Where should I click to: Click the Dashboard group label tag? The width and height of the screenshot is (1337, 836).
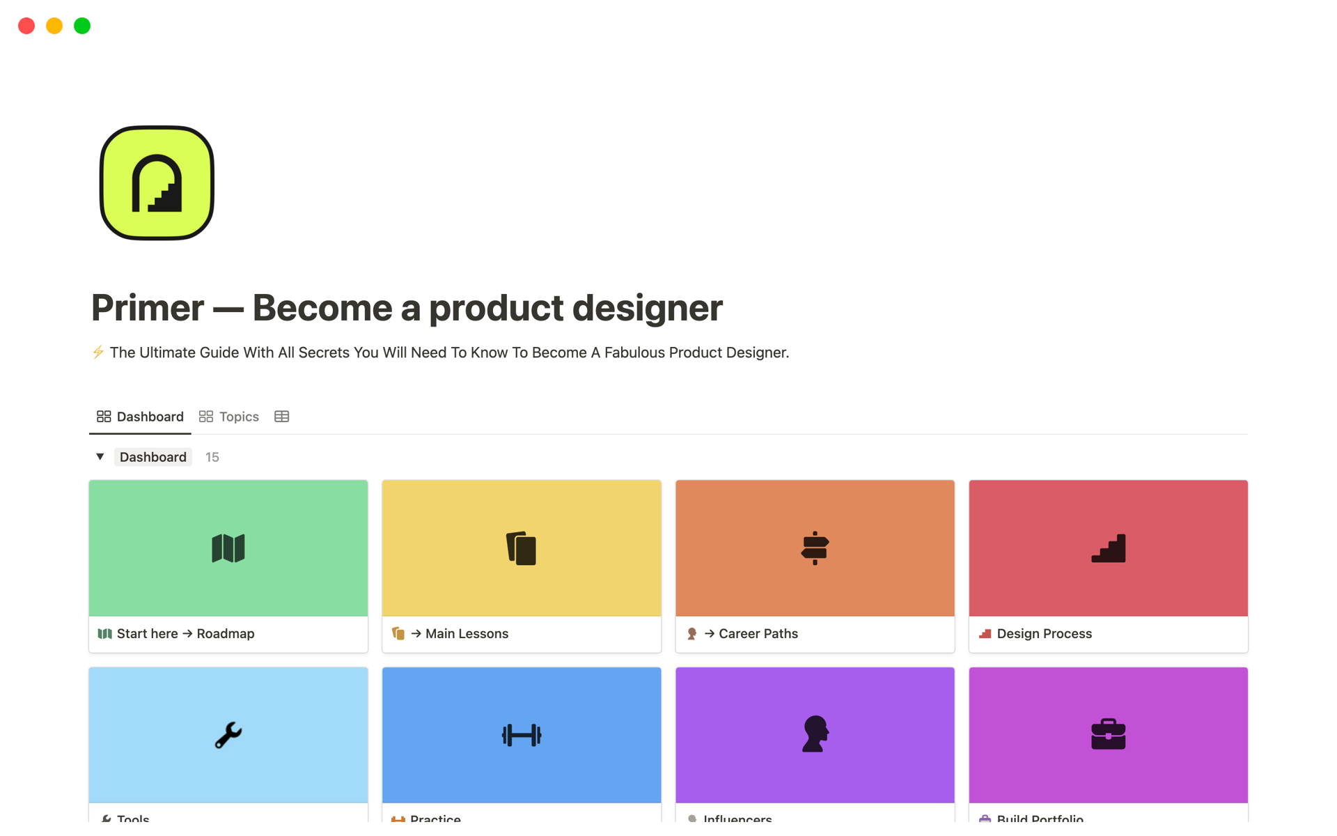153,457
